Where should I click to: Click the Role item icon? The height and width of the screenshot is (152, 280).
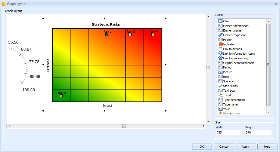click(x=221, y=77)
